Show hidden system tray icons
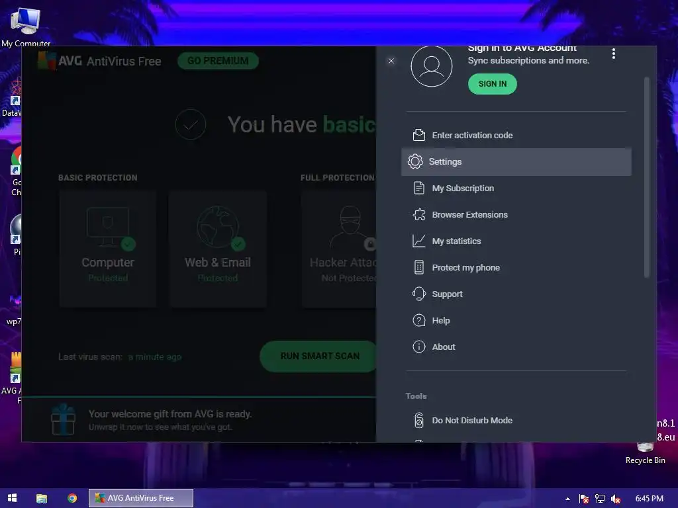 (x=567, y=499)
